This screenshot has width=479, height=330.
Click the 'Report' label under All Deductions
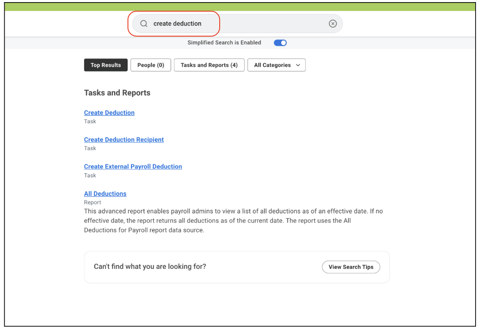click(92, 202)
